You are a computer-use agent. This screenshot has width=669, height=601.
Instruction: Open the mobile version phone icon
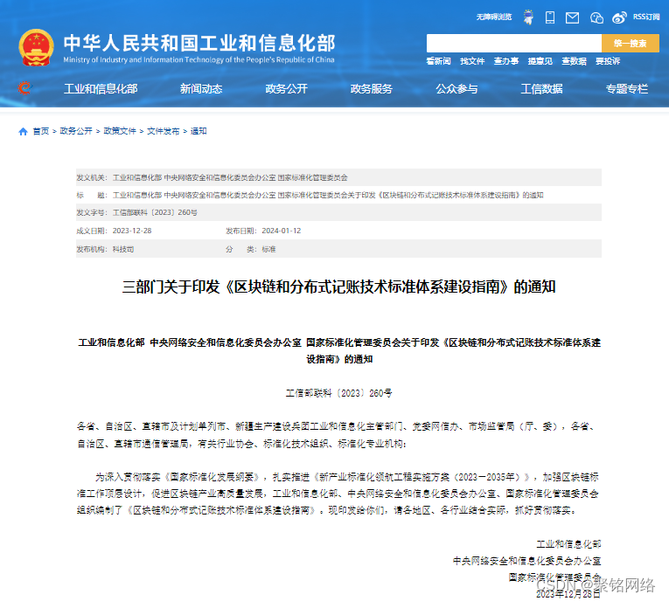click(x=550, y=17)
